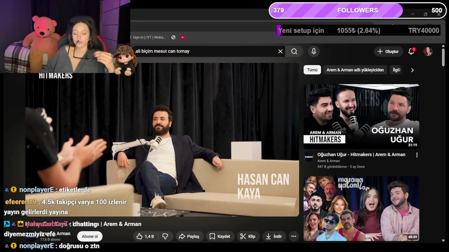Screen dimensions: 449x252
Task: Open the Oğuzhan Uğur - Hitmakers video title
Action: click(x=361, y=154)
